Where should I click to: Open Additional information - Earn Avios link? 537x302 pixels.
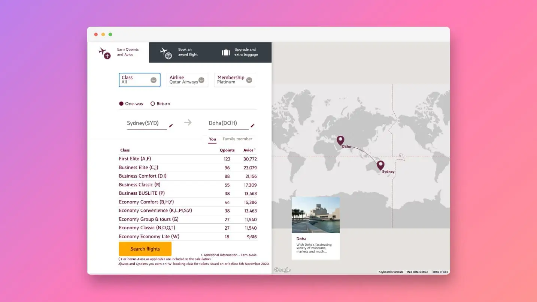pyautogui.click(x=229, y=255)
